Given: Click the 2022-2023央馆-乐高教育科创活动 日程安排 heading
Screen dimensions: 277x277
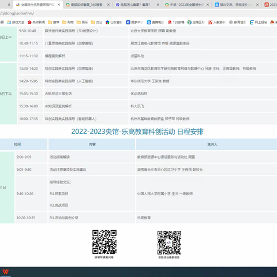Looking at the screenshot, I should pos(137,132).
